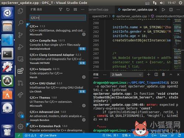Open Ubuntu dash home in launcher
The image size is (184, 138).
(x=7, y=13)
